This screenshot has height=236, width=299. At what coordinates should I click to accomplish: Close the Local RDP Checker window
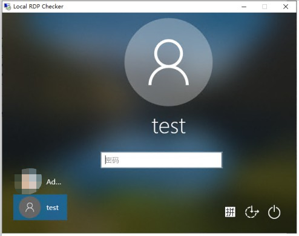tap(286, 7)
